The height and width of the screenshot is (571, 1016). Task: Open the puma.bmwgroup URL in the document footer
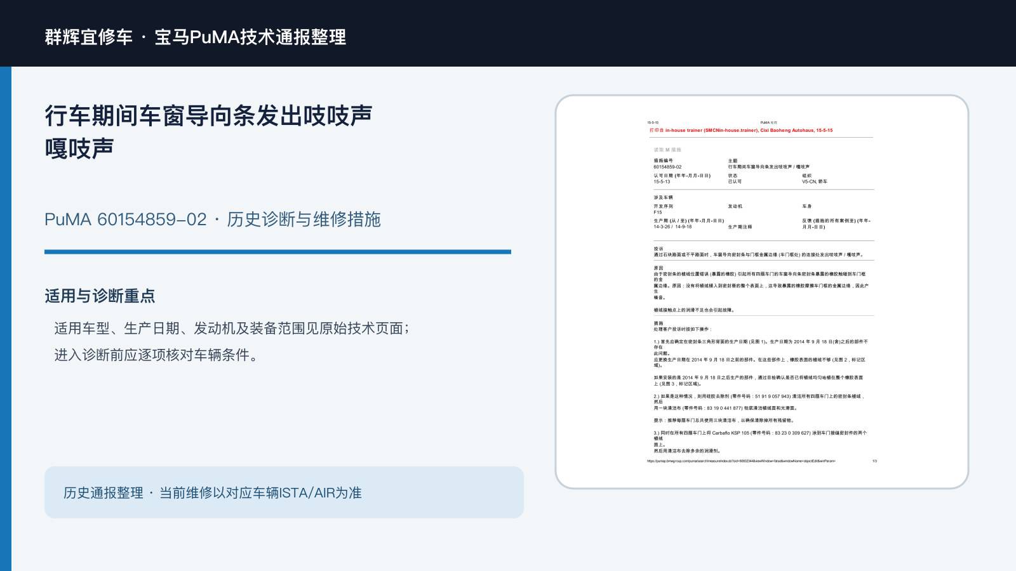[741, 461]
